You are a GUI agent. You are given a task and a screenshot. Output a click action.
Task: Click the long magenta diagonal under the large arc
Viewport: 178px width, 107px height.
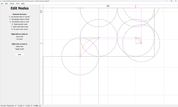coord(90,47)
